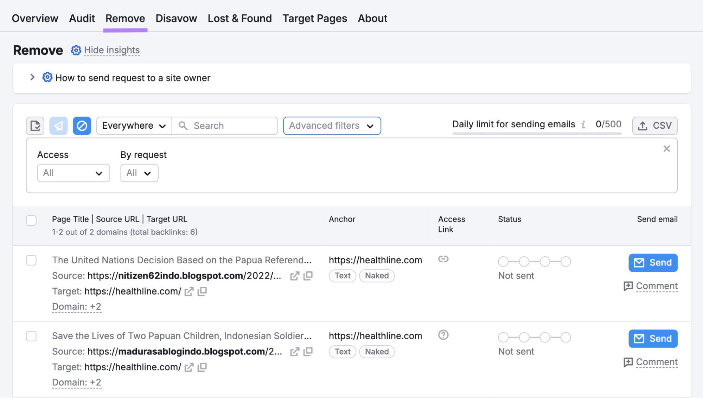Send removal email for the first backlink

(653, 263)
